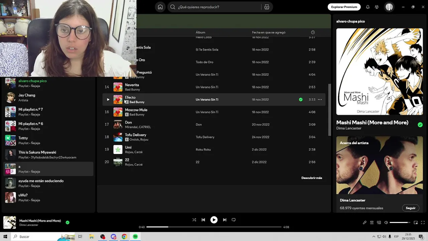Click now playing album thumbnail in bottom bar
Screen dimensions: 428x241
(x=9, y=223)
